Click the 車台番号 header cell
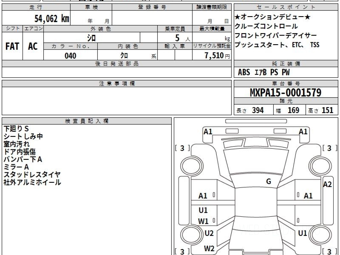The height and width of the screenshot is (255, 340). [286, 84]
